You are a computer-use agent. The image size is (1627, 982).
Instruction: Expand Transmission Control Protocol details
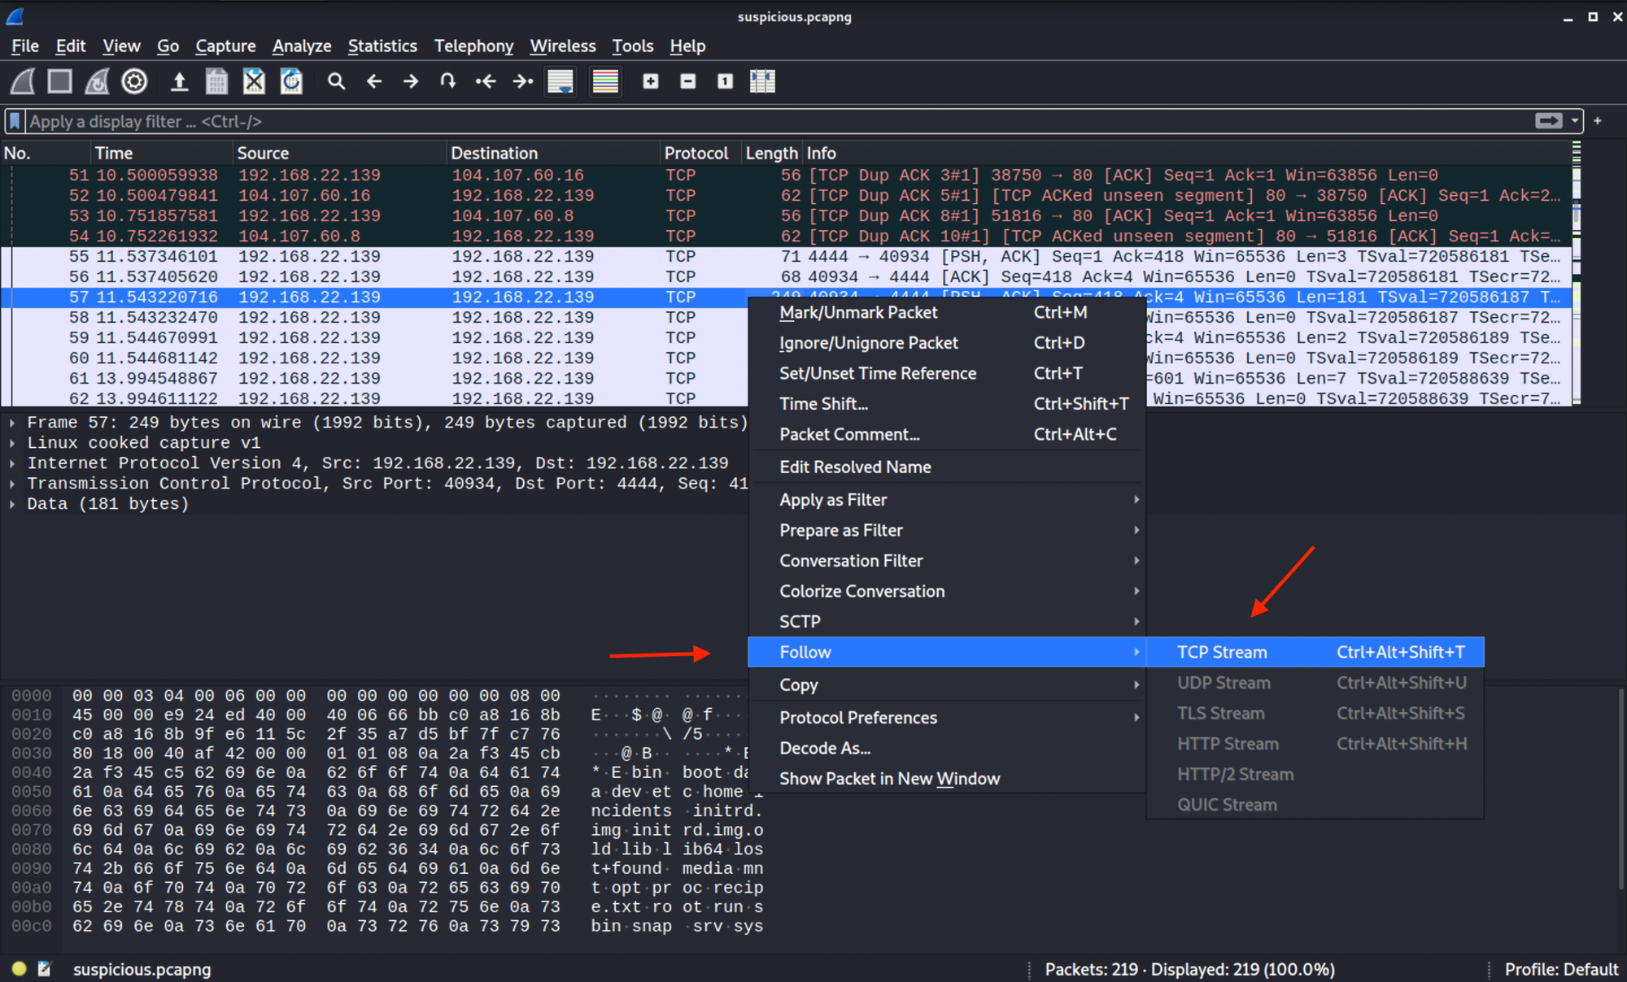(12, 484)
